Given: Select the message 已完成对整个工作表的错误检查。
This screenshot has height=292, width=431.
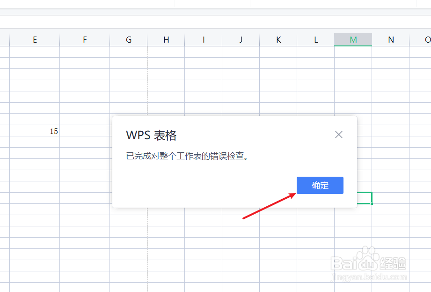Looking at the screenshot, I should [188, 156].
